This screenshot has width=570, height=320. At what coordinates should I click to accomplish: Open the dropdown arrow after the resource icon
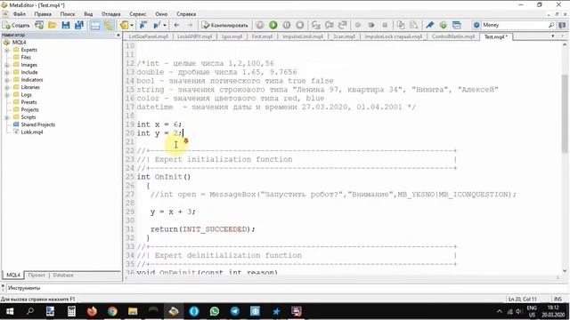(x=165, y=25)
